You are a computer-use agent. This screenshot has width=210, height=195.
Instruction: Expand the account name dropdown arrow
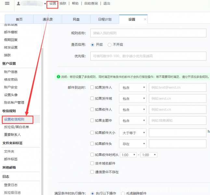(45, 4)
